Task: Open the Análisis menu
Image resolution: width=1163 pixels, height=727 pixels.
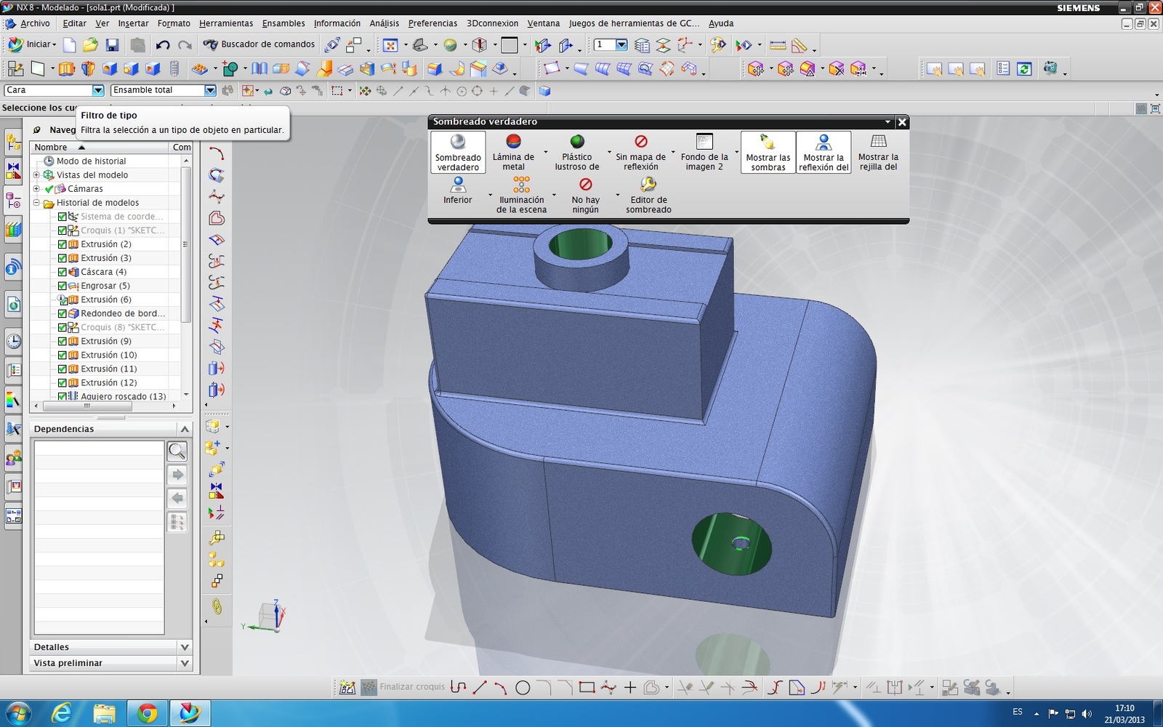Action: pos(384,23)
